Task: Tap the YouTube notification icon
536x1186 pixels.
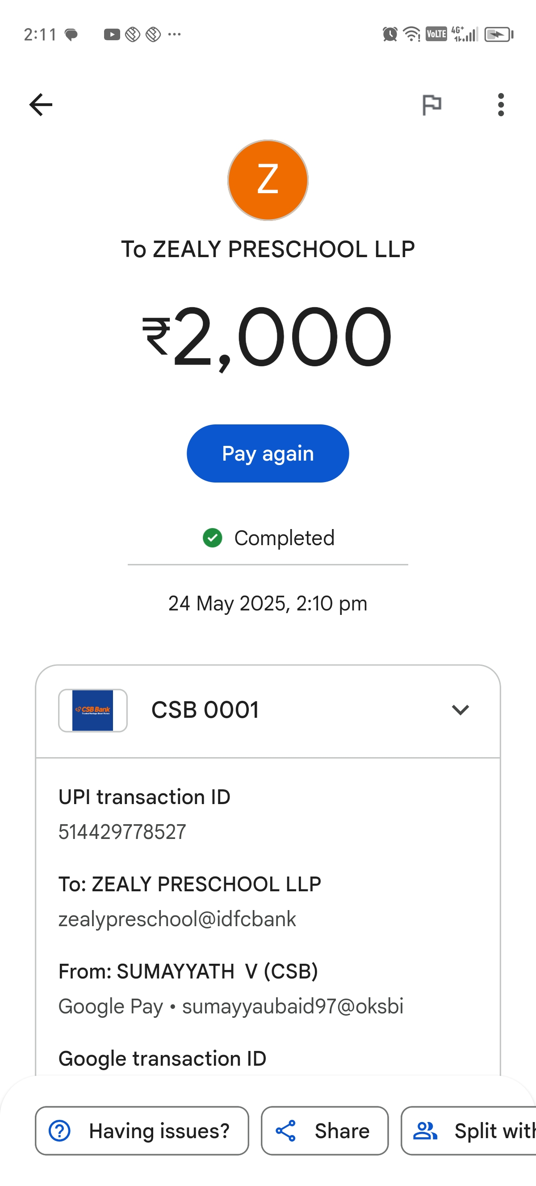Action: pos(112,34)
